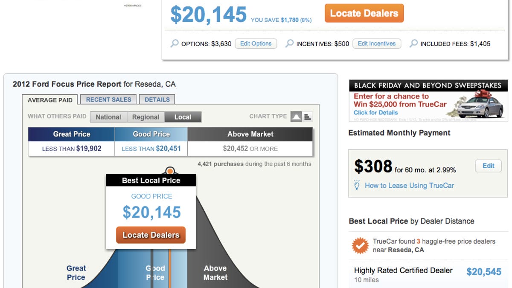Open the Recent Sales tab
This screenshot has height=288, width=512.
click(109, 99)
